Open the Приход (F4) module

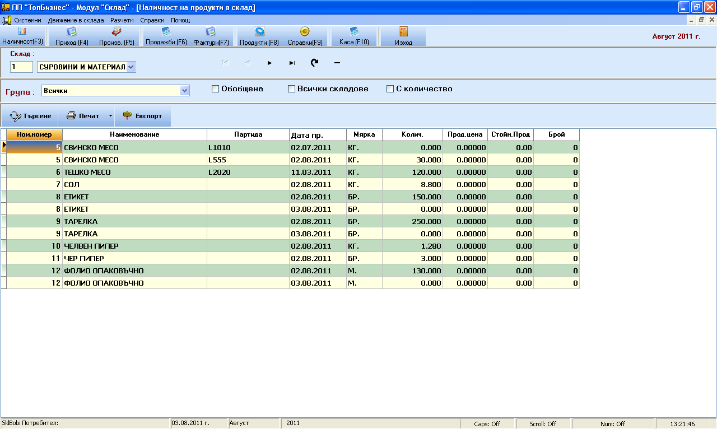pyautogui.click(x=72, y=36)
